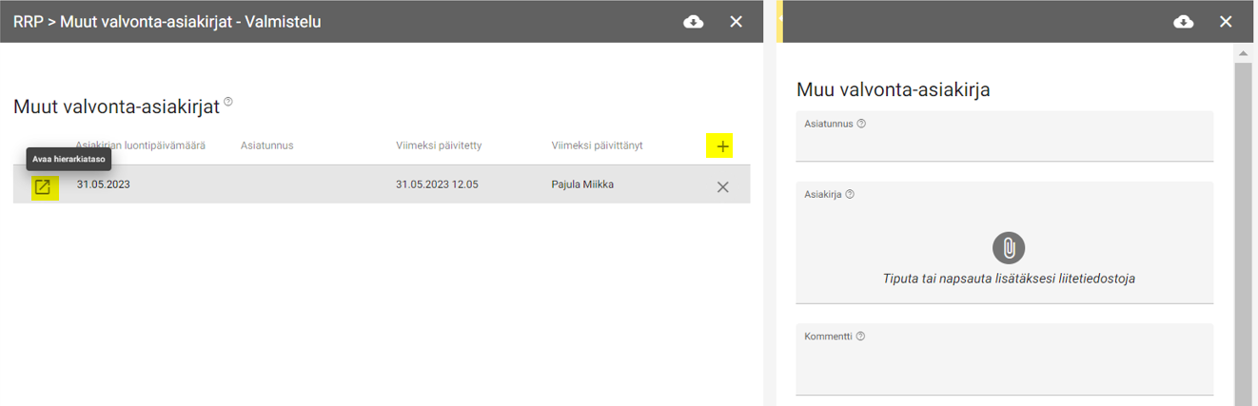The width and height of the screenshot is (1258, 406).
Task: Click the scrollbar up arrow in right panel
Action: [1243, 52]
